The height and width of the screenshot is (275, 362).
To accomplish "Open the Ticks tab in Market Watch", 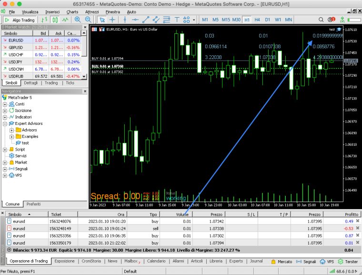I will tap(70, 83).
